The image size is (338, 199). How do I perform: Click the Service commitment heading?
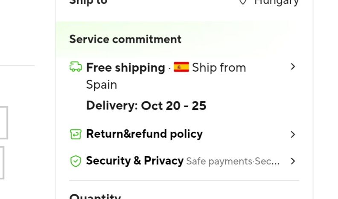125,39
